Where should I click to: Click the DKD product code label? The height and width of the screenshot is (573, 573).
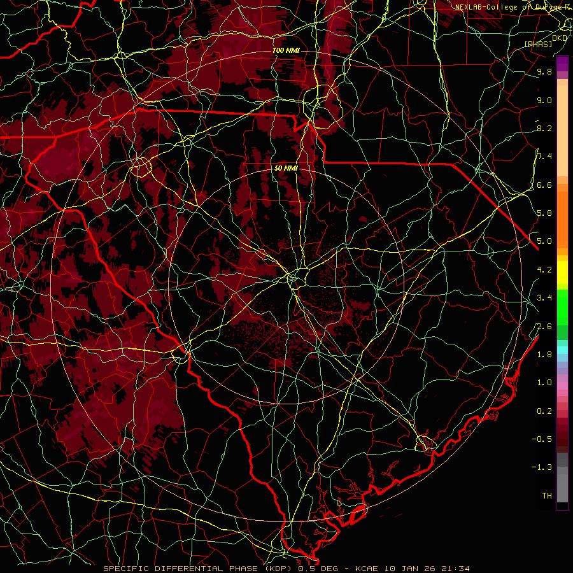point(560,38)
